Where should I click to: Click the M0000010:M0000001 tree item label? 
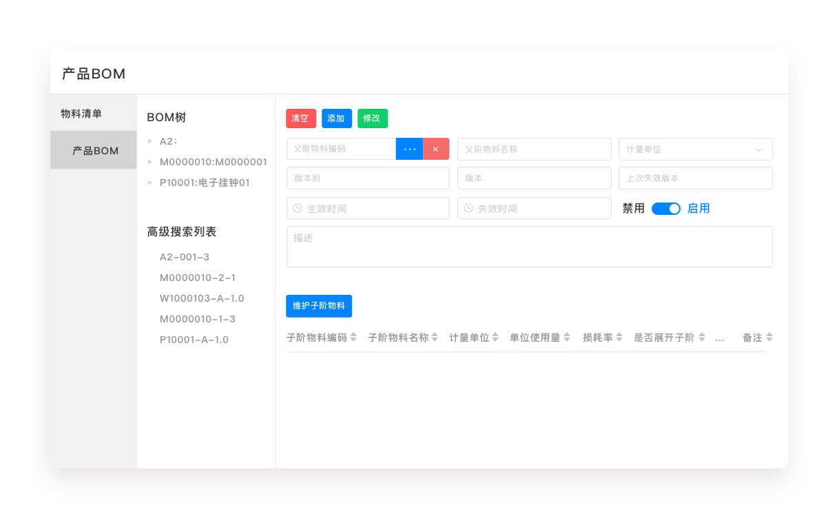(214, 162)
